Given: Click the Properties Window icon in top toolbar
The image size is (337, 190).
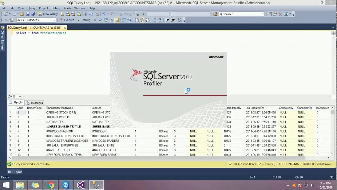Looking at the screenshot, I should [x=275, y=14].
